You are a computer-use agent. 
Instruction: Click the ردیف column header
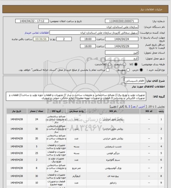point(161,111)
